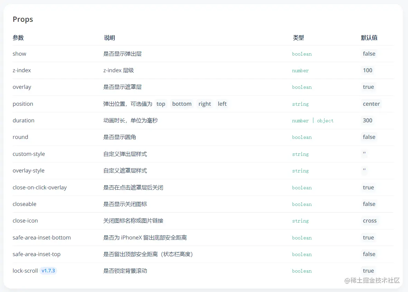The height and width of the screenshot is (292, 408).
Task: Click the string type in position row
Action: coord(300,104)
